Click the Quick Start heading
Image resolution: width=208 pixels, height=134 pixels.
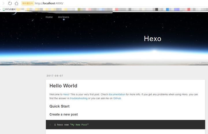click(60, 106)
